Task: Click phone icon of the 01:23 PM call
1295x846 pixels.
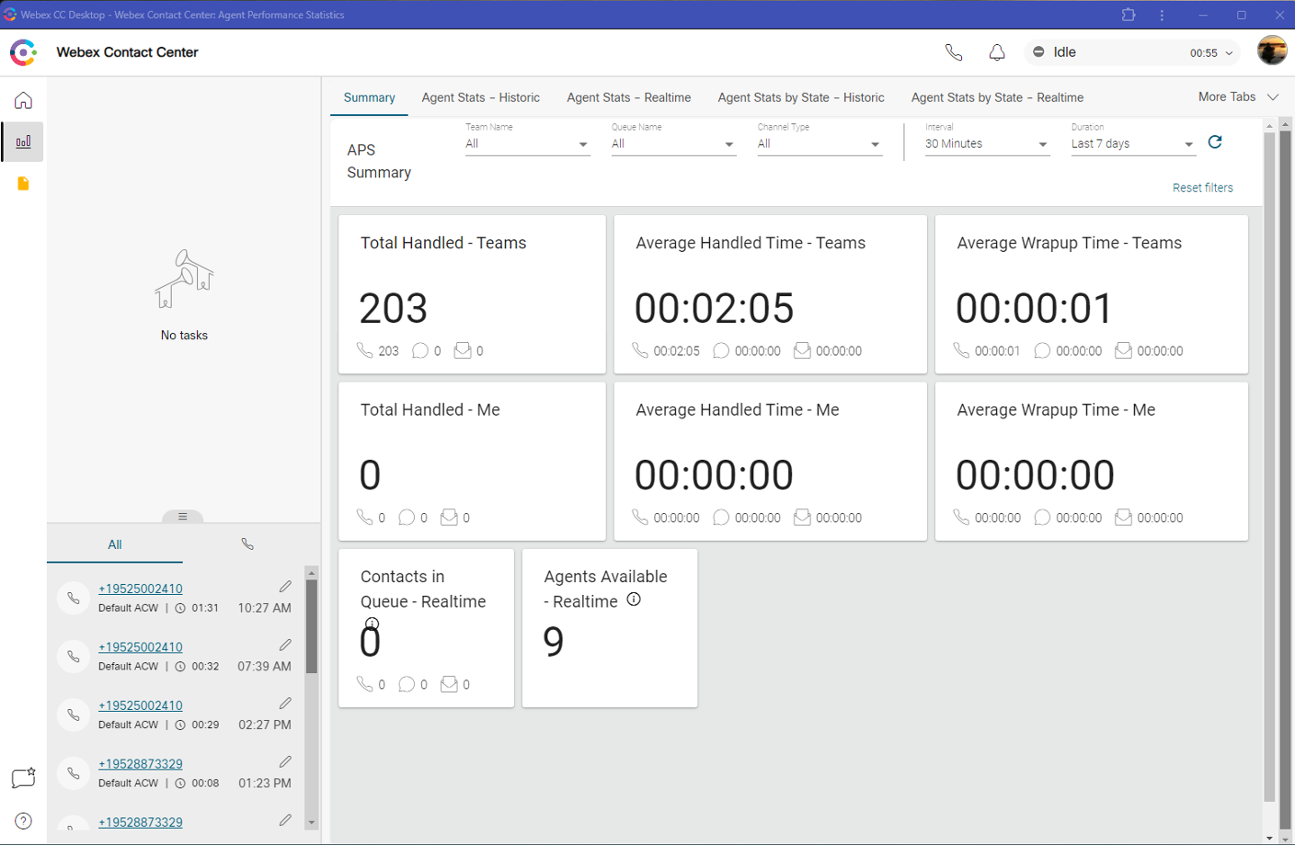Action: pyautogui.click(x=74, y=773)
